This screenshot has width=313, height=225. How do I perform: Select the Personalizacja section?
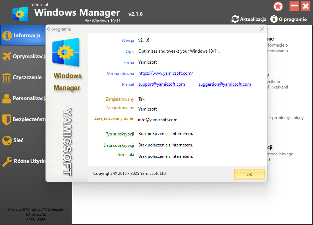pyautogui.click(x=23, y=98)
